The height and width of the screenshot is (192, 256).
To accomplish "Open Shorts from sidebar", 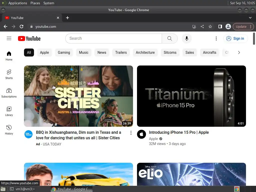I will pyautogui.click(x=9, y=74).
